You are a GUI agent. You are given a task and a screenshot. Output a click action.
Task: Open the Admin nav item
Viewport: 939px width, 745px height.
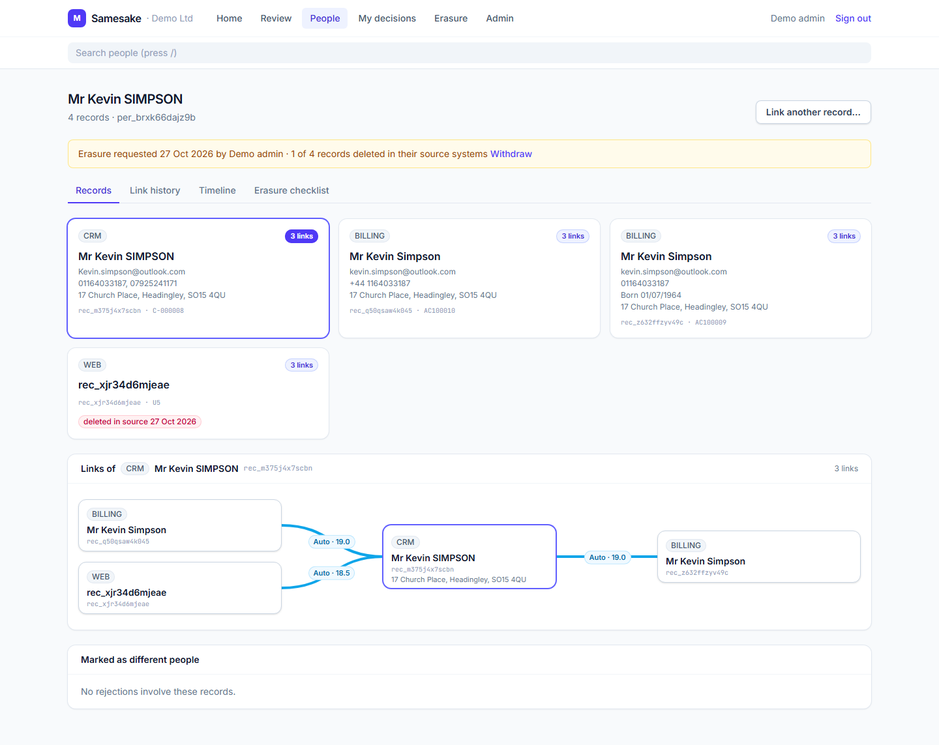pos(500,18)
